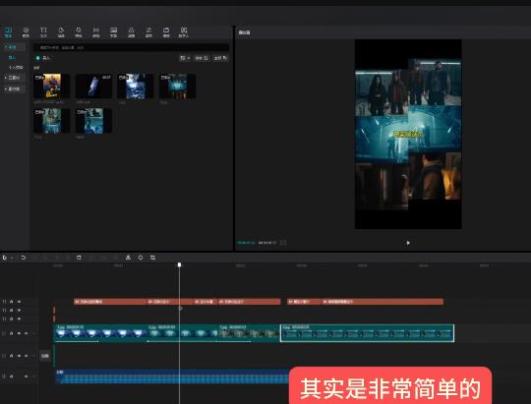The width and height of the screenshot is (531, 404).
Task: Click the crop icon in timeline toolbar
Action: (153, 258)
